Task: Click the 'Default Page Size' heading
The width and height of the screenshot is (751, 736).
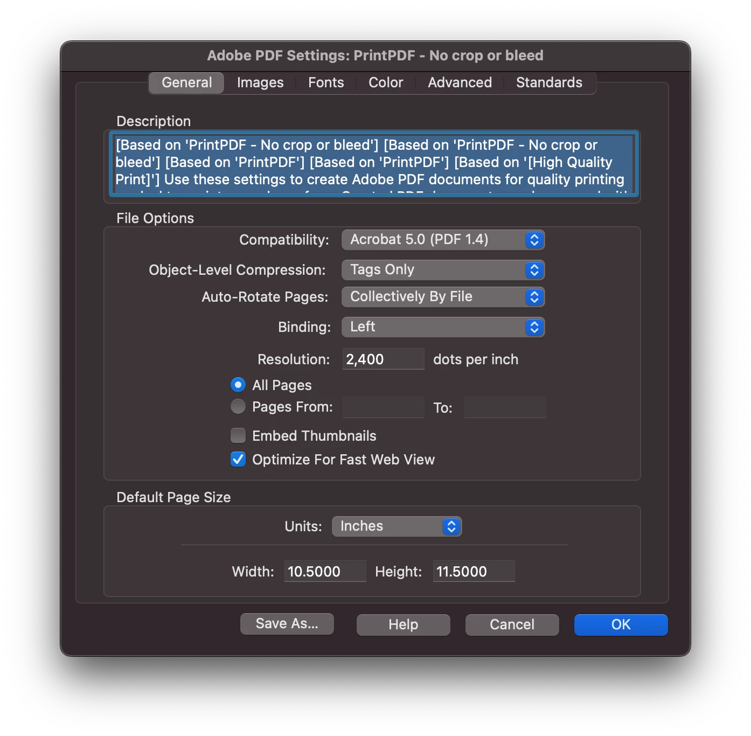Action: (173, 497)
